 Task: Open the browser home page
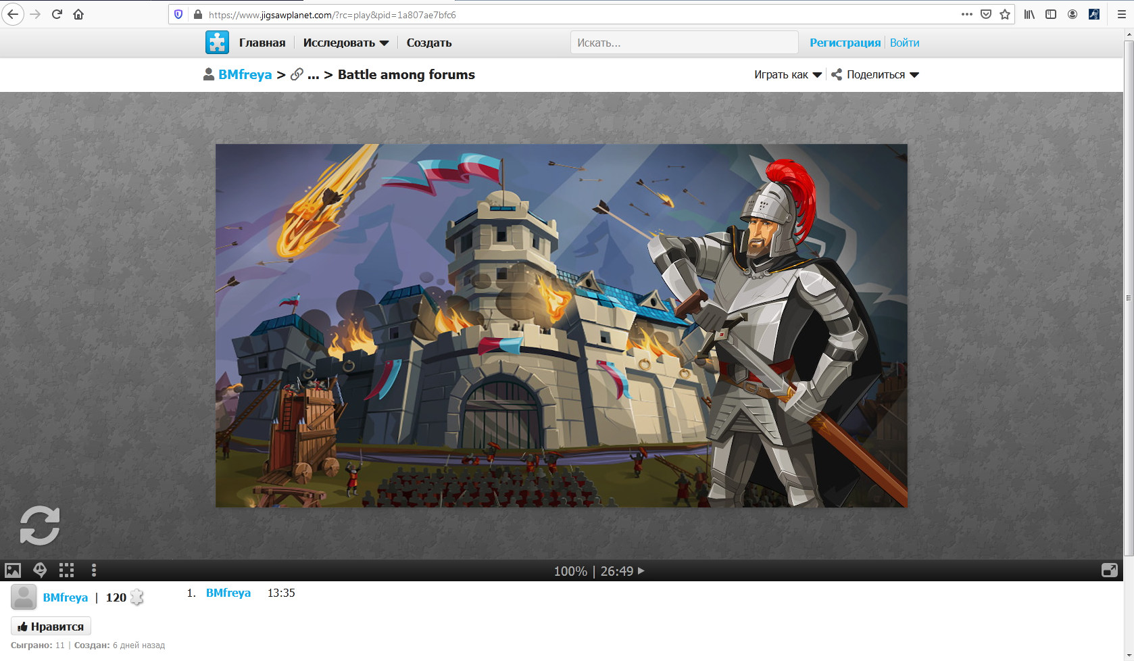pos(78,14)
